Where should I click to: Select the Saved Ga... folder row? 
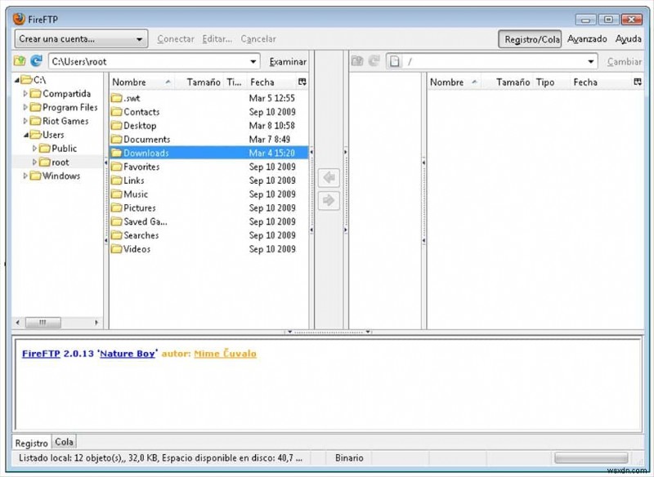pos(209,221)
